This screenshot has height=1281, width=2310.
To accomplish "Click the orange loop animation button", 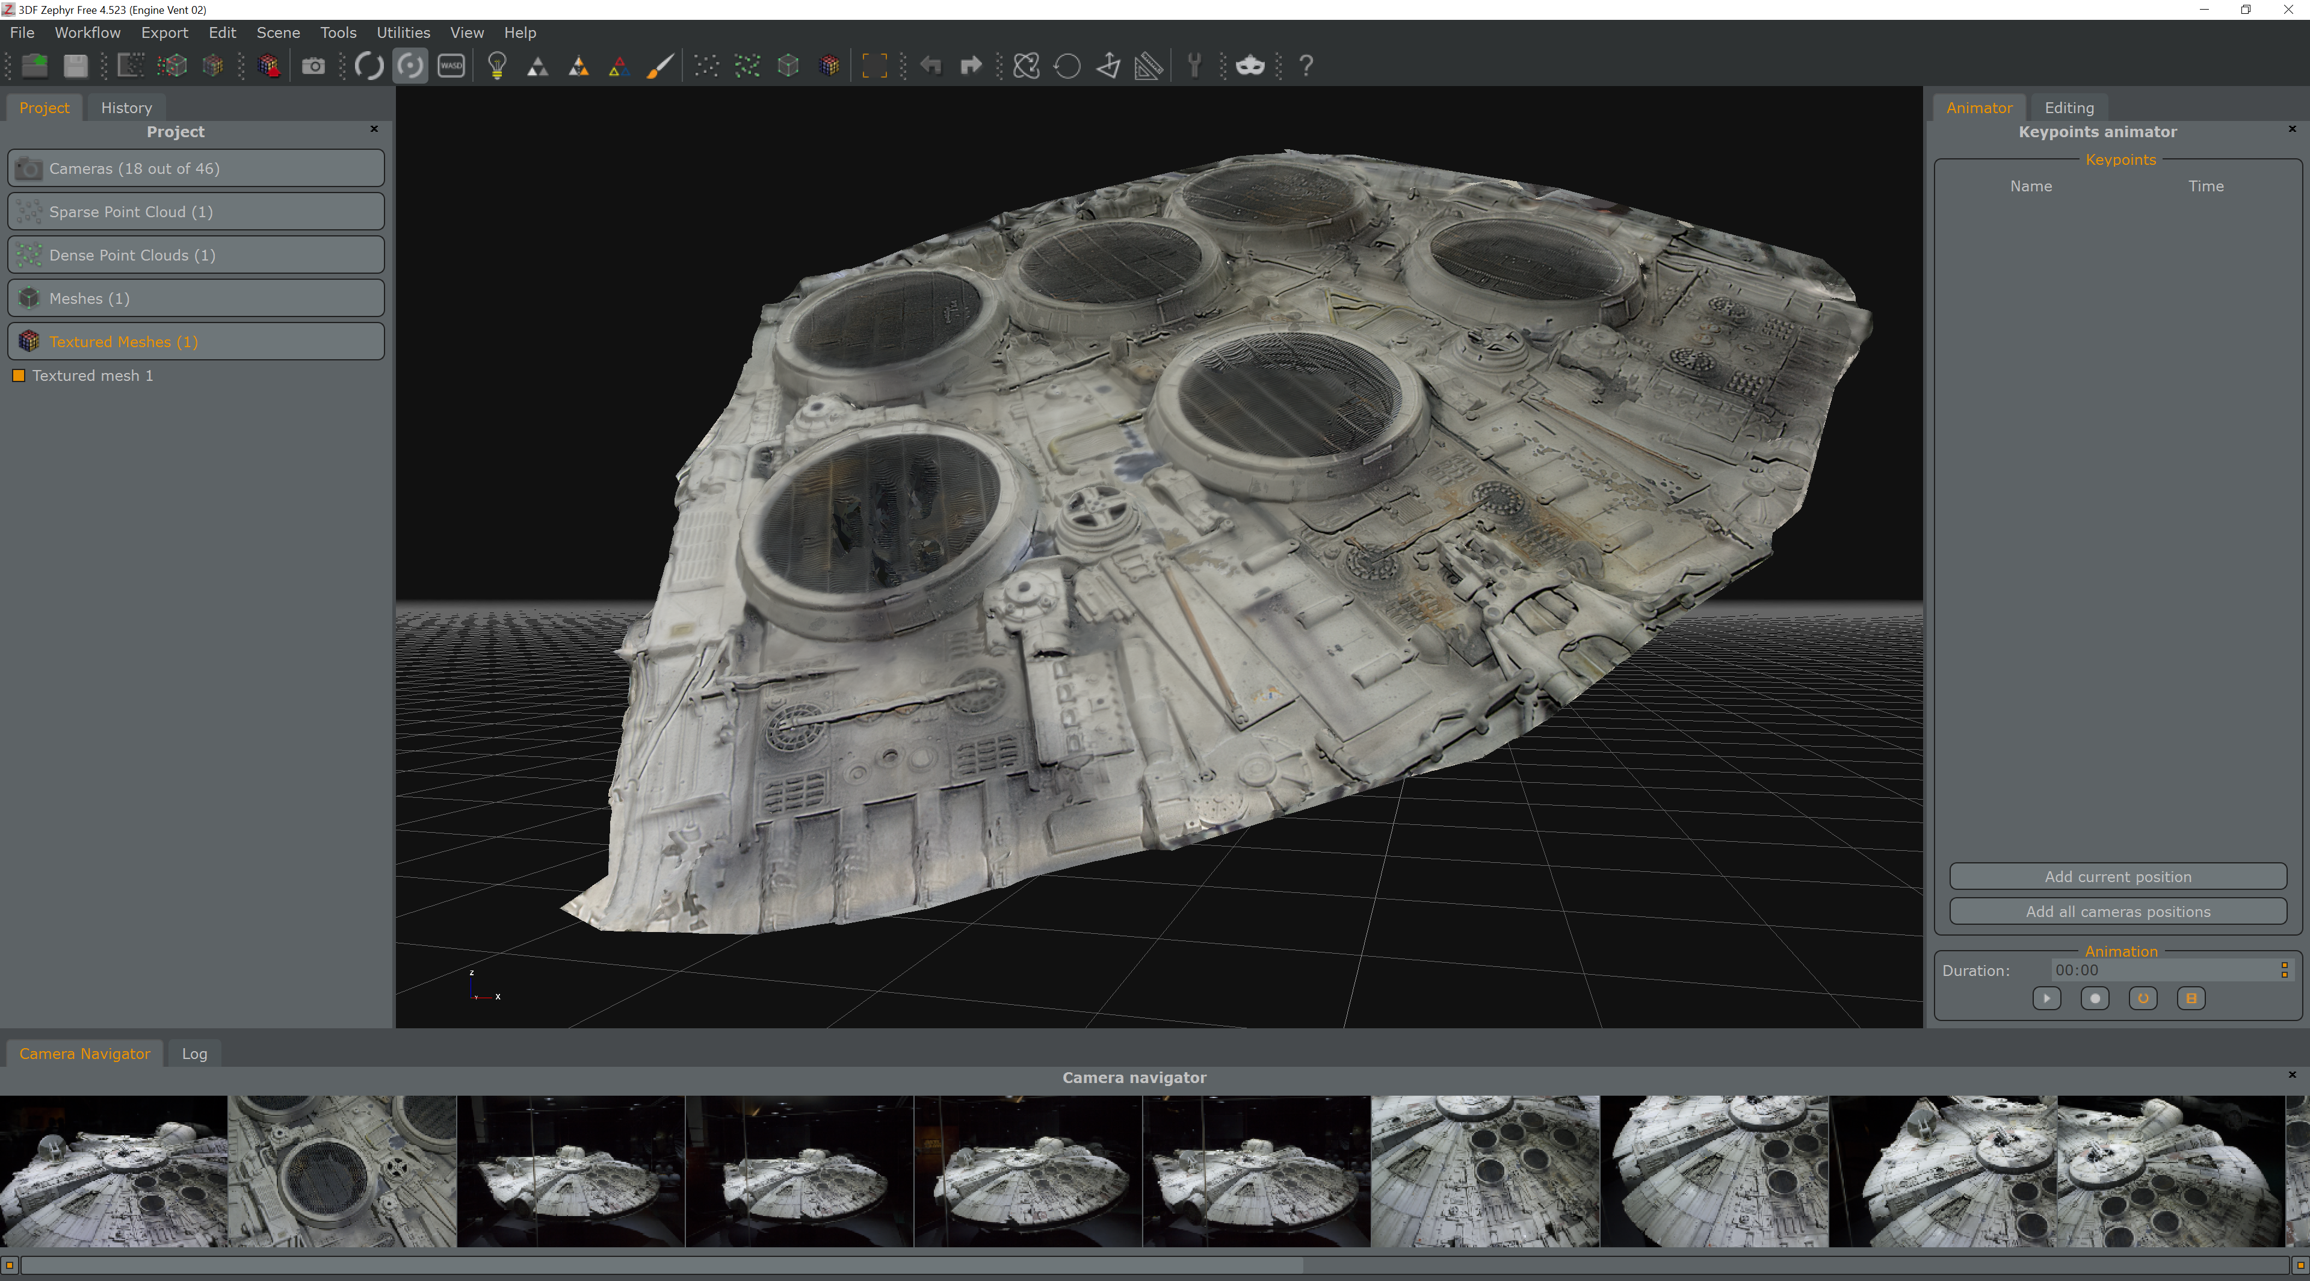I will (x=2143, y=999).
